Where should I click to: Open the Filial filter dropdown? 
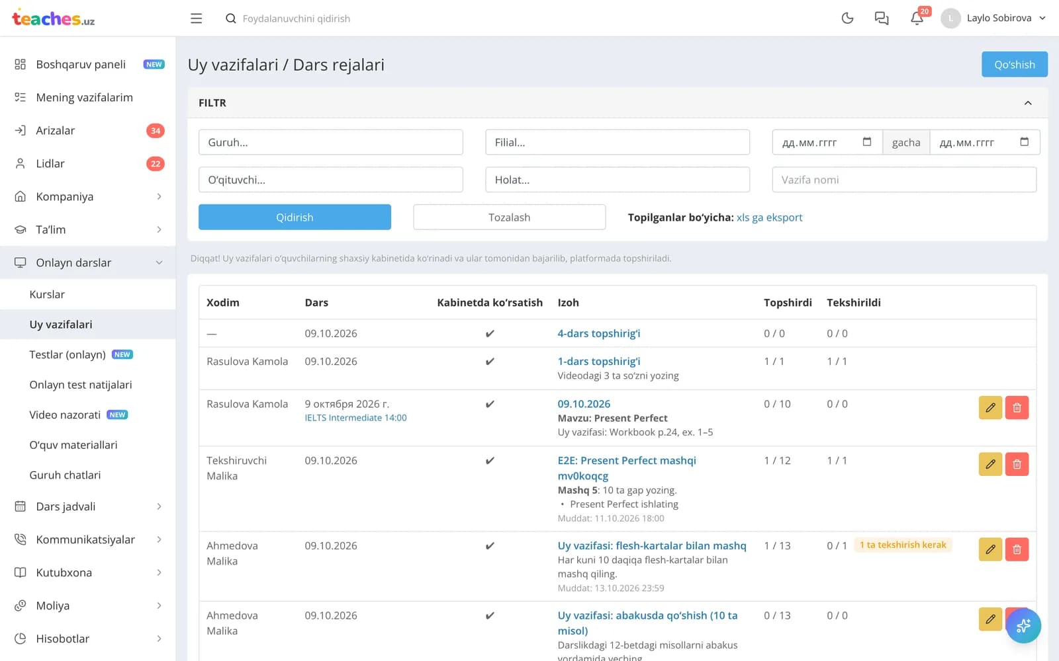tap(618, 142)
